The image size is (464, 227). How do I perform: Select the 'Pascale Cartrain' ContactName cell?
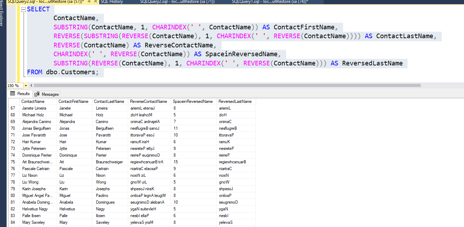38,169
